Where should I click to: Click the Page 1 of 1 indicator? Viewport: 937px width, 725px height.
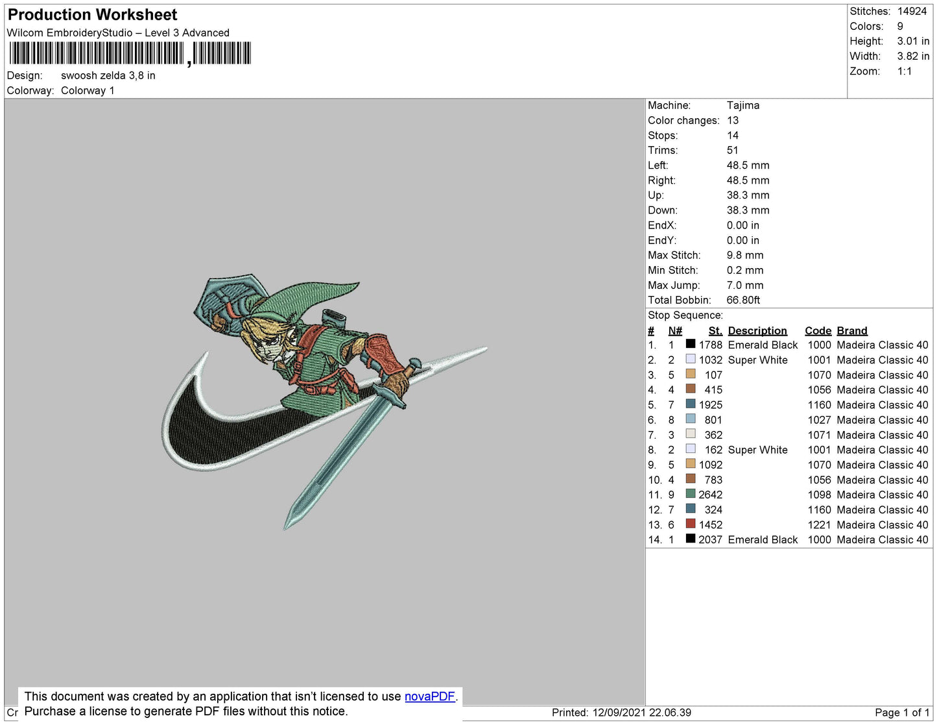pyautogui.click(x=901, y=713)
